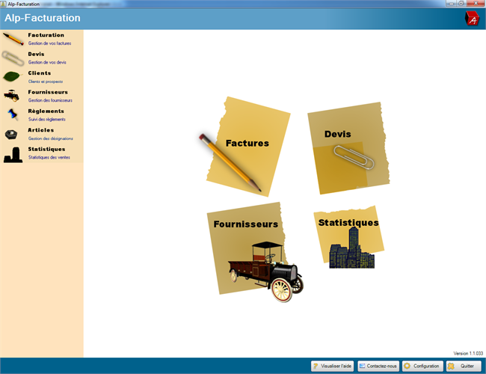Viewport: 486px width, 374px height.
Task: Select the black Articles icon in sidebar
Action: 12,134
